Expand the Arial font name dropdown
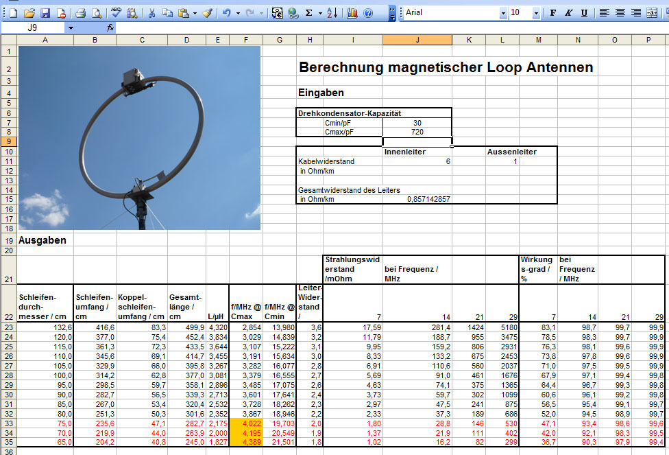669x455 pixels. (503, 13)
